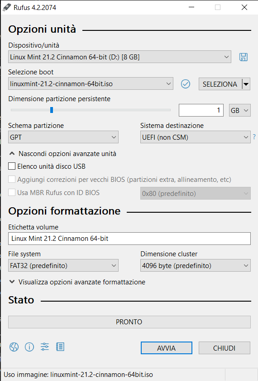Expand Visualizza opzioni avanzate formattazione
Screen dimensions: 258x381
tap(77, 282)
